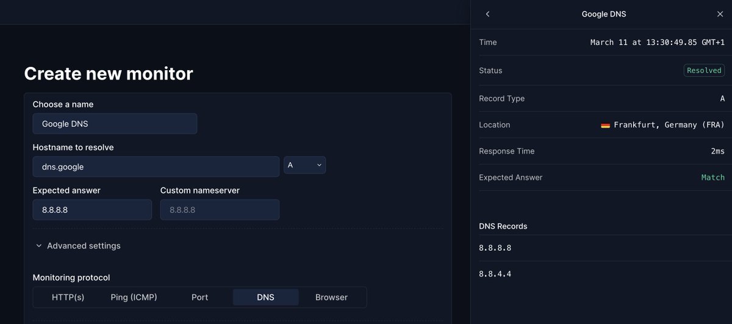
Task: Click the Advanced settings label
Action: 84,246
